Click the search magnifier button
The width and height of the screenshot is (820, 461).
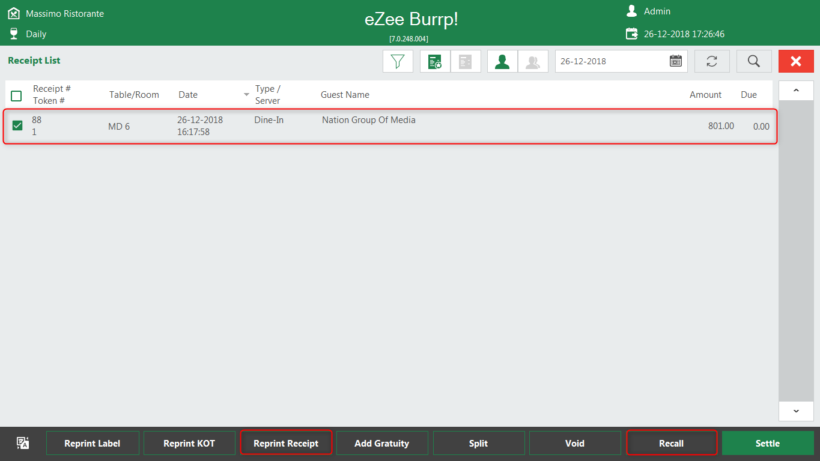coord(754,61)
